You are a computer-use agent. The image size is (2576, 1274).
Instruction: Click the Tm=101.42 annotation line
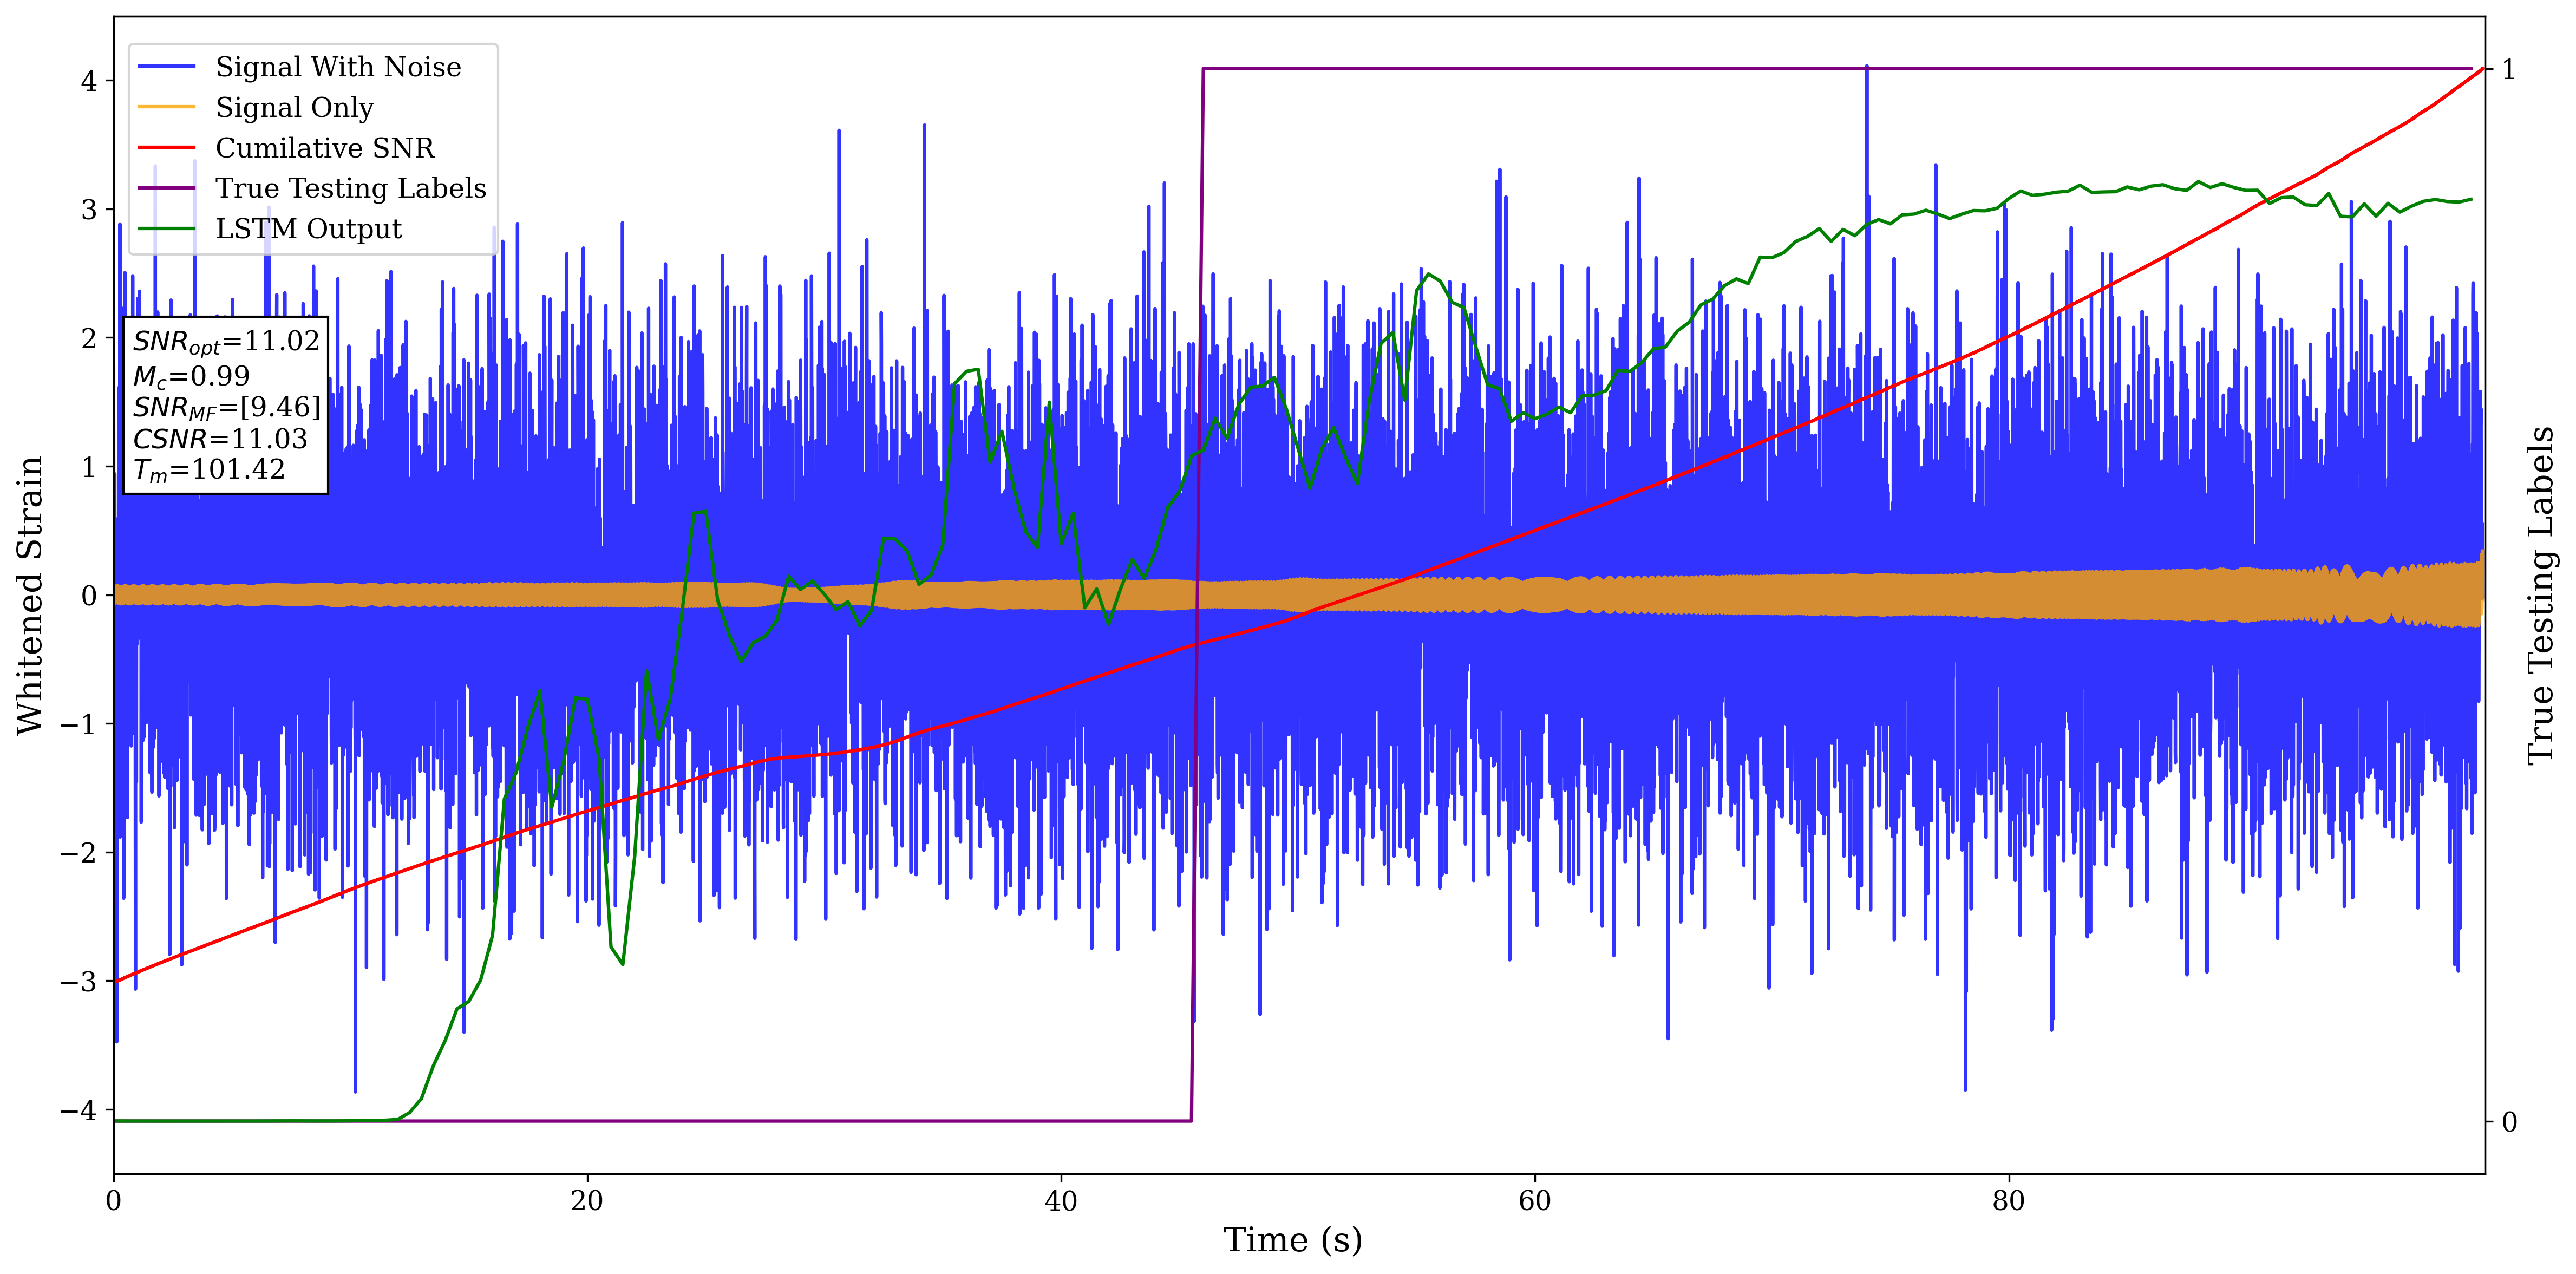[x=209, y=470]
